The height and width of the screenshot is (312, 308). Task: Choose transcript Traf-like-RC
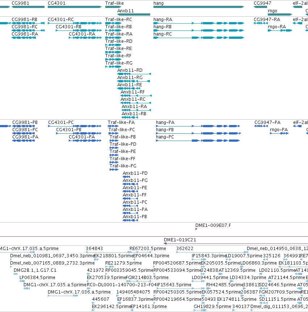(113, 23)
